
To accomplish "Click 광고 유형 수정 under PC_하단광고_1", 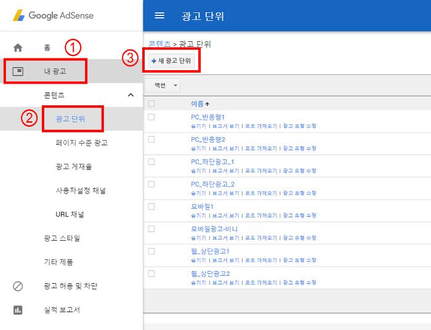I will pyautogui.click(x=300, y=171).
